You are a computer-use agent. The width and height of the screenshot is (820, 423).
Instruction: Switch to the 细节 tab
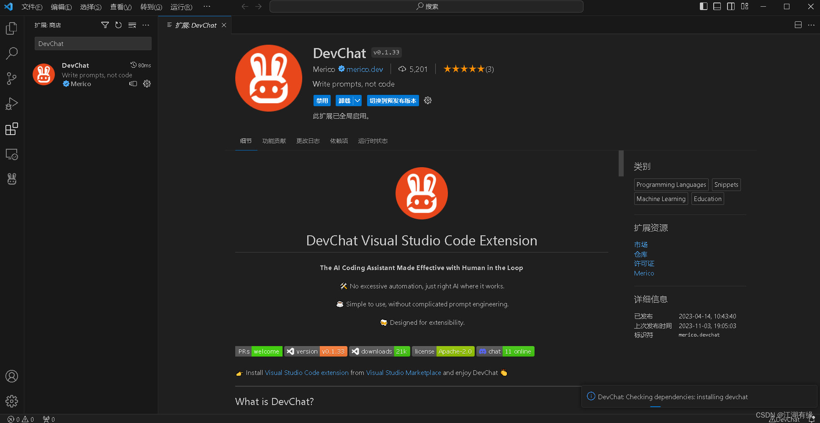pos(246,141)
